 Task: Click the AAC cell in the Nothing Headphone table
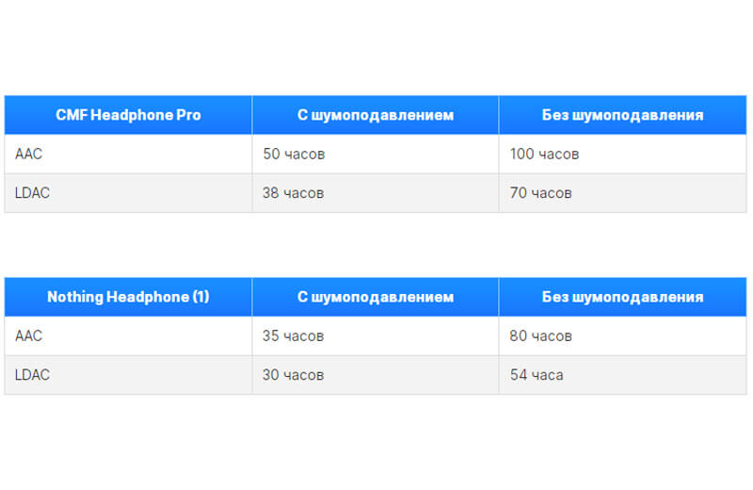[29, 335]
